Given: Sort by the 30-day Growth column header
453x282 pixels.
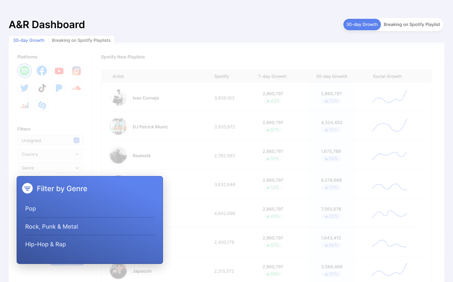Looking at the screenshot, I should click(x=331, y=76).
